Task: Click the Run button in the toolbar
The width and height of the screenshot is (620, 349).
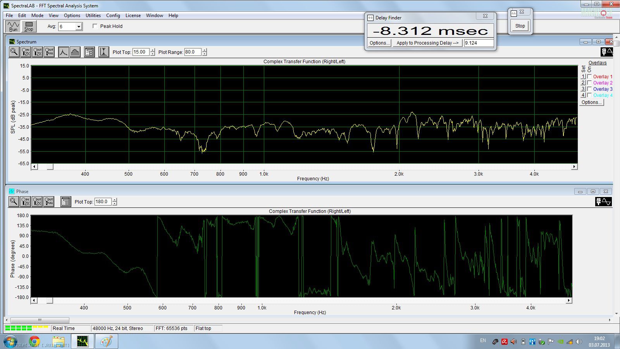Action: click(13, 26)
